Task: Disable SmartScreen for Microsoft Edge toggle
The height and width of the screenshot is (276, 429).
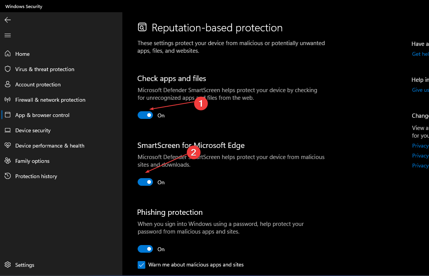Action: coord(145,182)
